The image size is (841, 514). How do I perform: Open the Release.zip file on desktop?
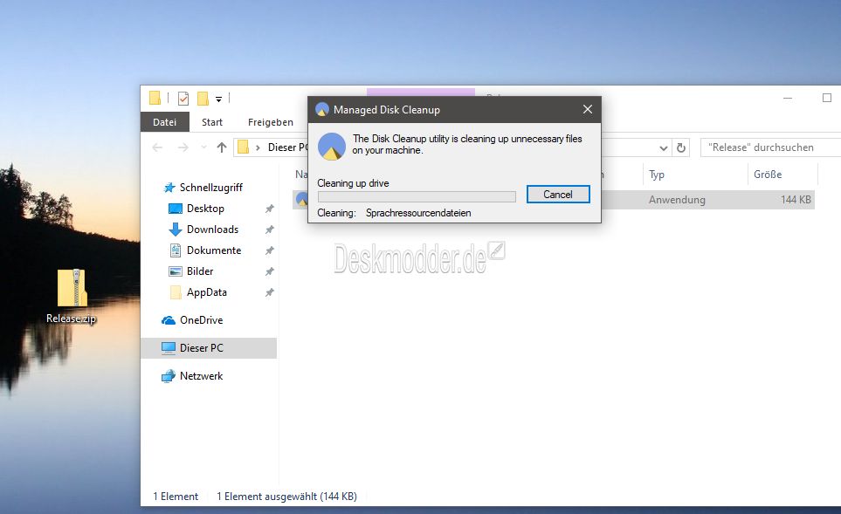click(72, 292)
